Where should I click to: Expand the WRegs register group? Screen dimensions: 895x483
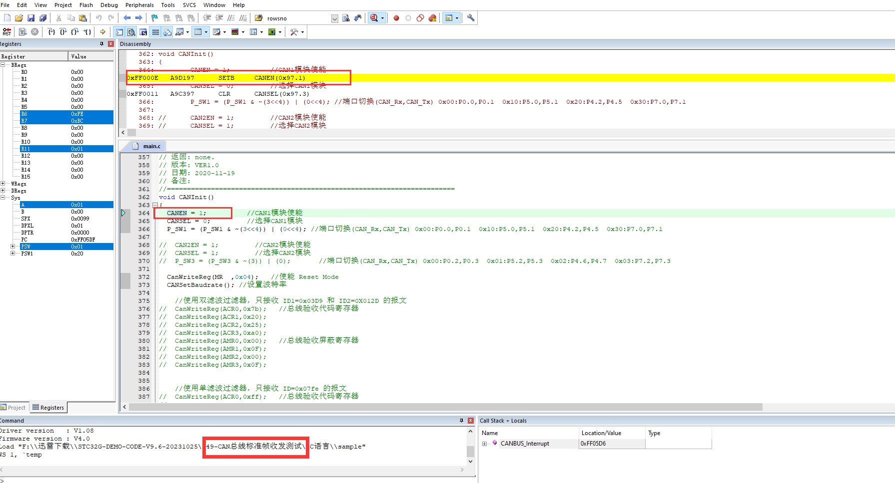click(3, 184)
